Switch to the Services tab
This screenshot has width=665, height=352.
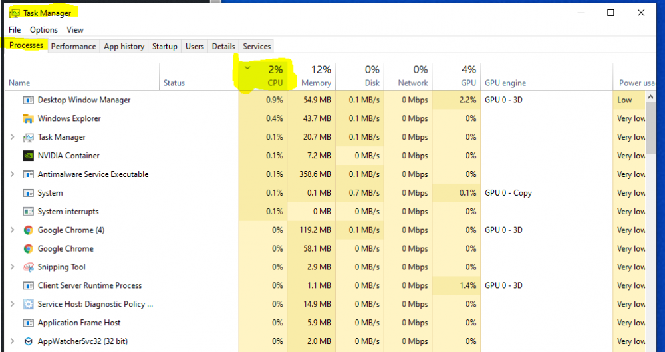(257, 47)
